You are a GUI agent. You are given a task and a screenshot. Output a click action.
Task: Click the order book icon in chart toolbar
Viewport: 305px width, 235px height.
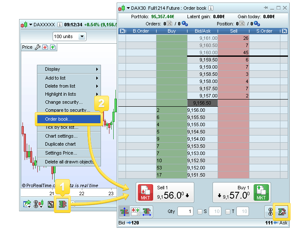click(x=62, y=204)
